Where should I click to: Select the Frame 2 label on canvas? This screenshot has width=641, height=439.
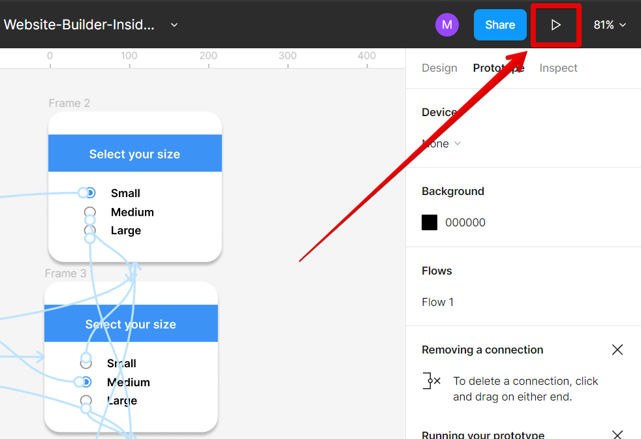(69, 103)
